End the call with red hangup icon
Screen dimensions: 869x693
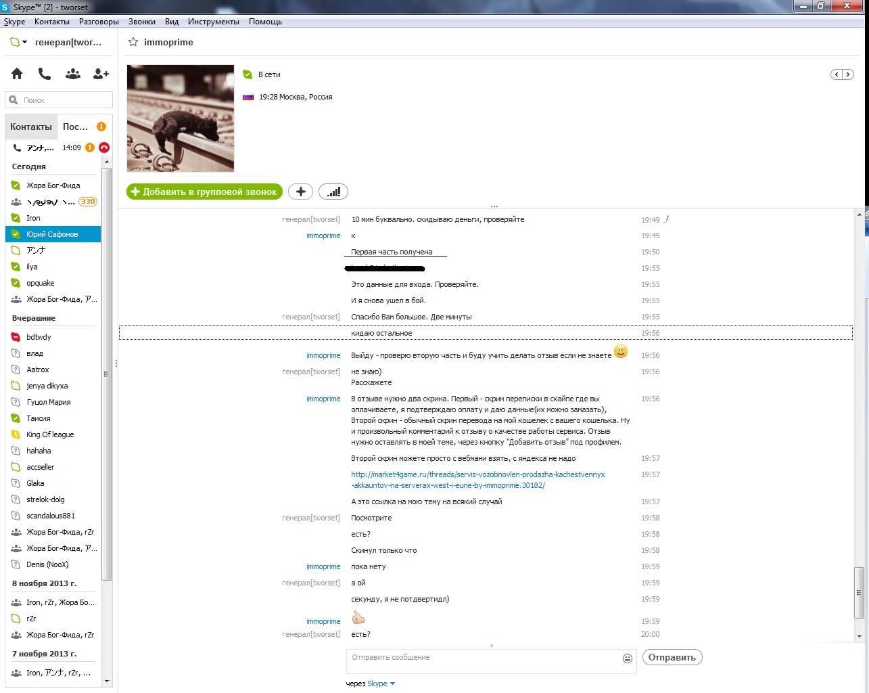pyautogui.click(x=104, y=148)
